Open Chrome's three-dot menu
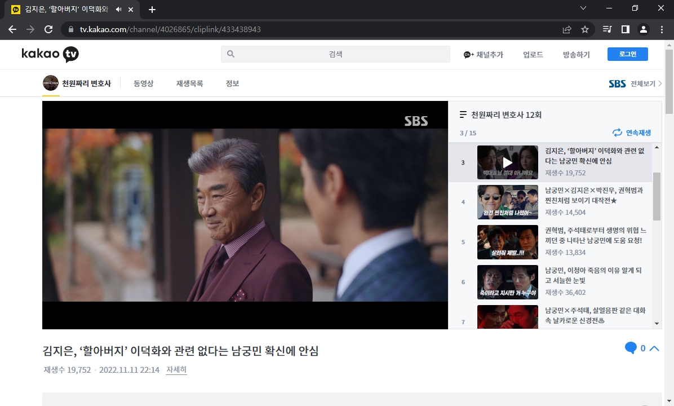 [x=662, y=29]
